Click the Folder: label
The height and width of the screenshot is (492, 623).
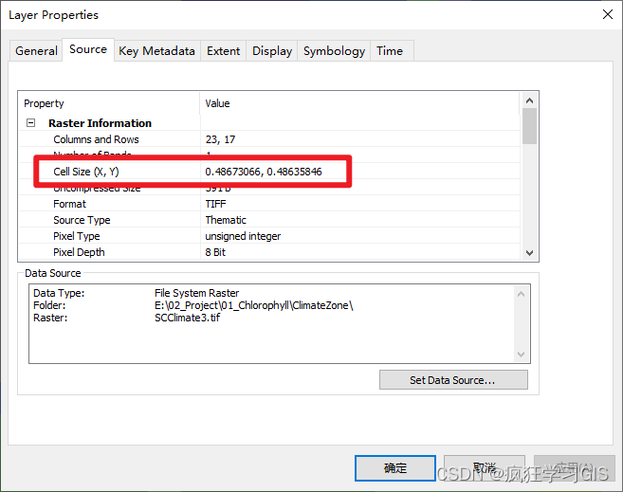[49, 305]
